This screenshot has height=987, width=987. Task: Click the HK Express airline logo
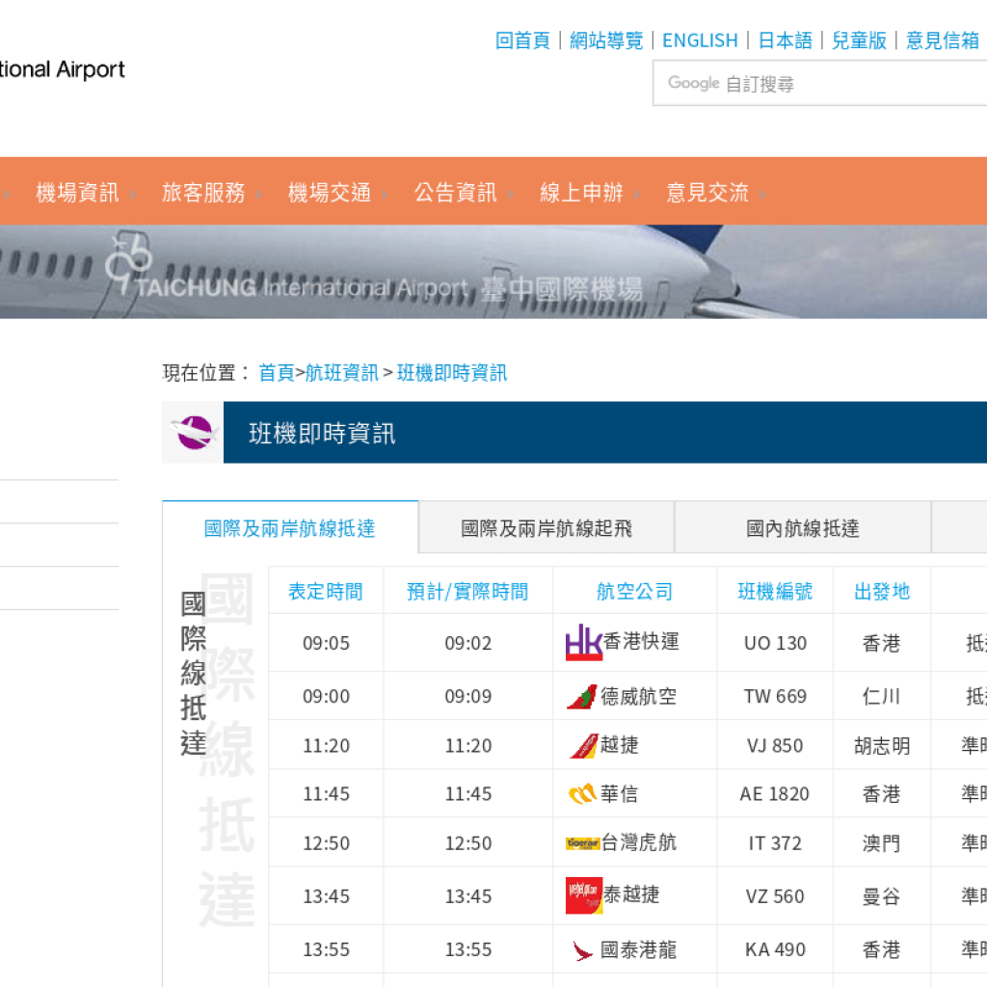point(583,643)
